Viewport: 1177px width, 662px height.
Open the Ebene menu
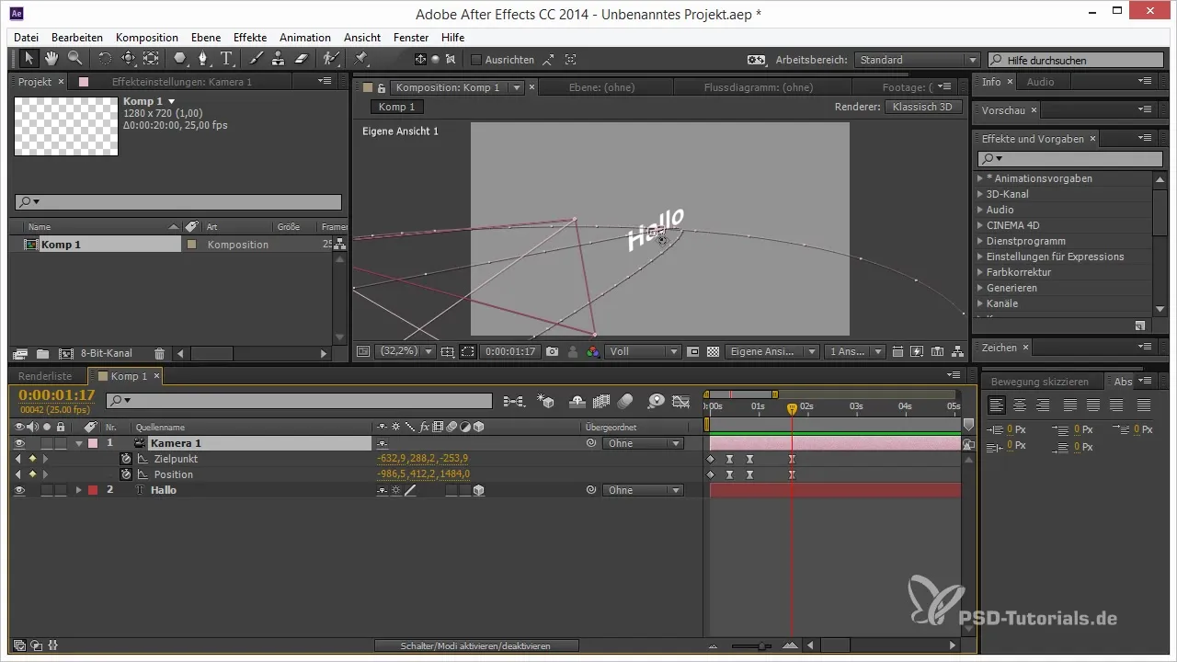pos(207,38)
